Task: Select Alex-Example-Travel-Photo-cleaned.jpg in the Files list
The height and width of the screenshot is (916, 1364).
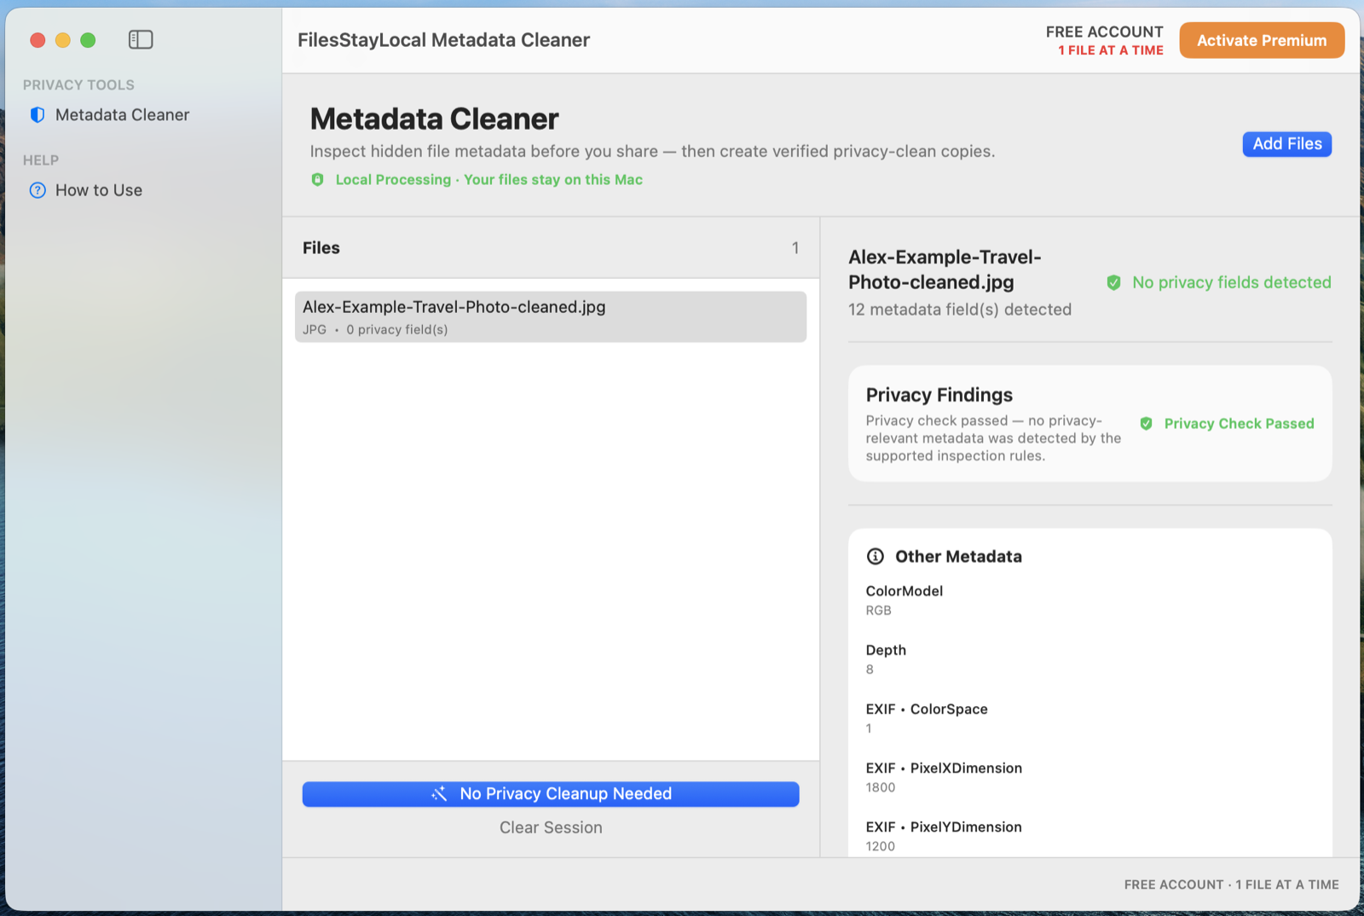Action: click(551, 317)
